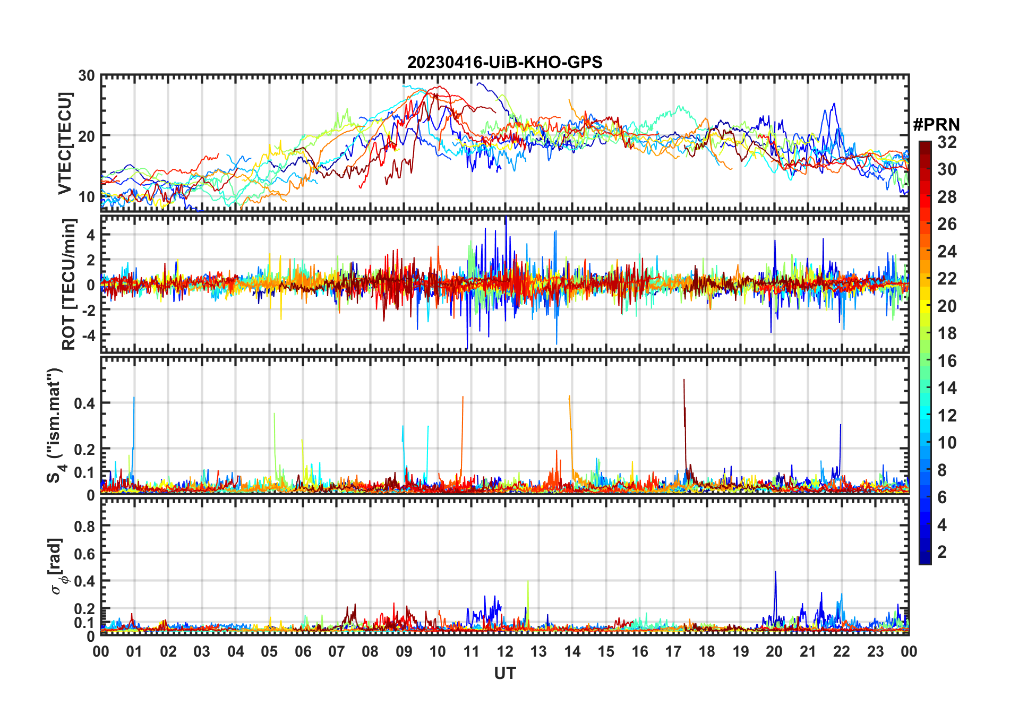Click the PRN color gradient bar

tap(925, 353)
